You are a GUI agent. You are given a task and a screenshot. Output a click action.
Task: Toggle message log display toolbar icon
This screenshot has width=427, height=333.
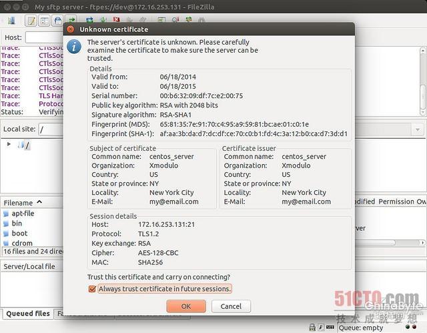tap(31, 21)
